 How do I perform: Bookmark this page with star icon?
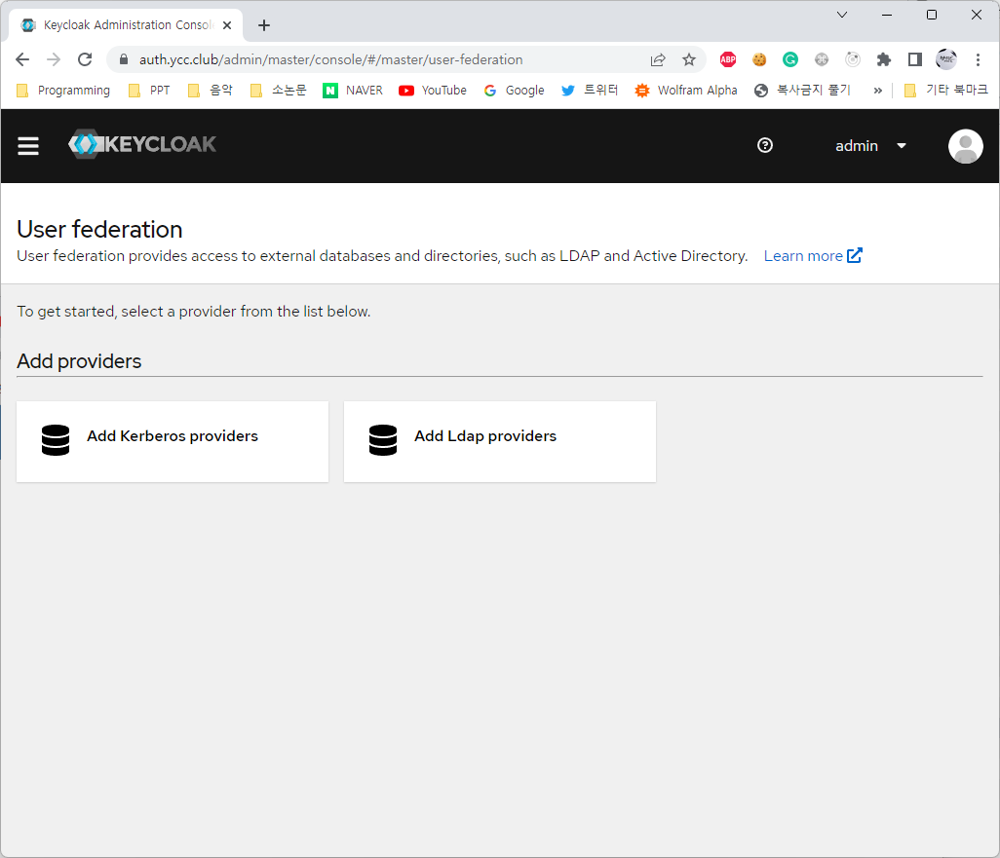tap(689, 59)
